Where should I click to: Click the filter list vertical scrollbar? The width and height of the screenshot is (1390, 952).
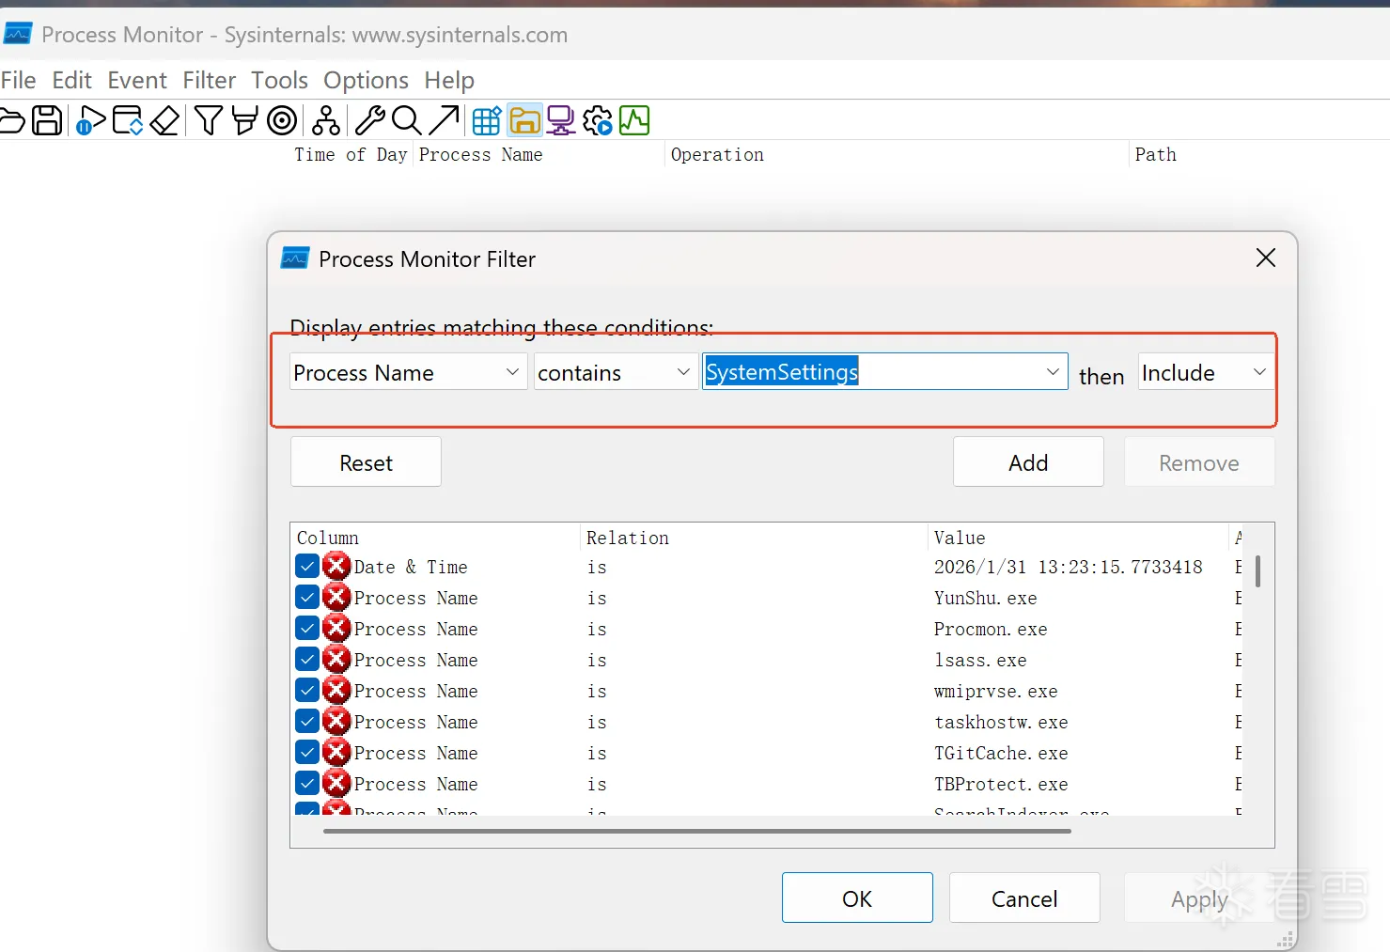(x=1257, y=570)
